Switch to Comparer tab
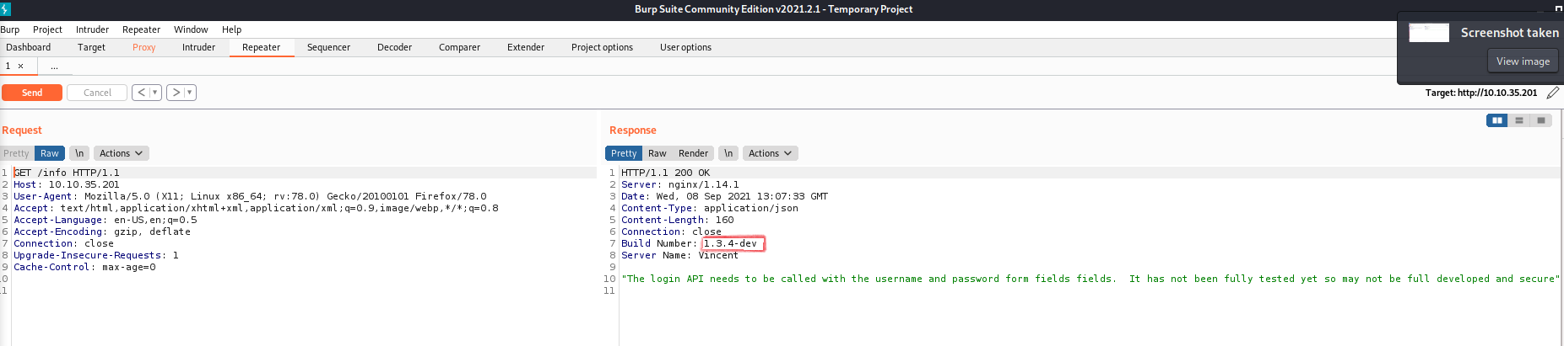 (x=459, y=47)
